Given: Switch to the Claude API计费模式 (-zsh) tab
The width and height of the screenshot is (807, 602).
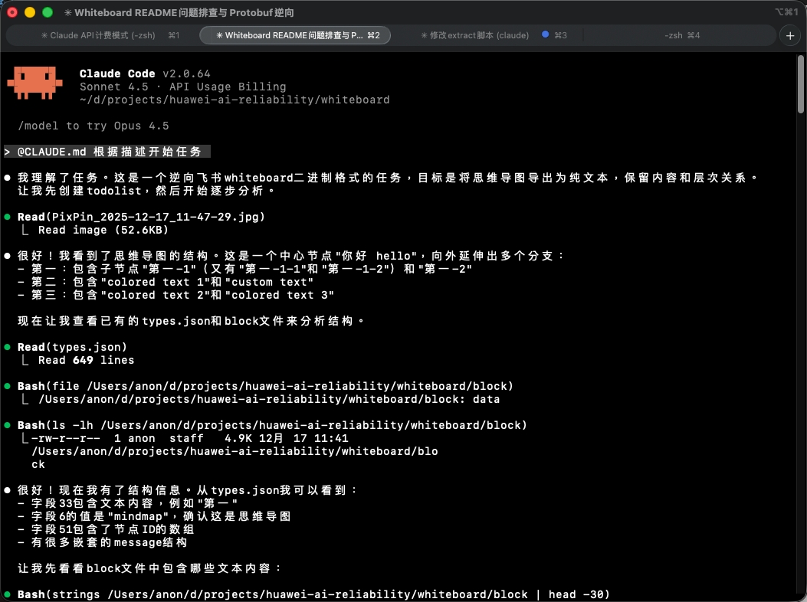Looking at the screenshot, I should (x=103, y=35).
